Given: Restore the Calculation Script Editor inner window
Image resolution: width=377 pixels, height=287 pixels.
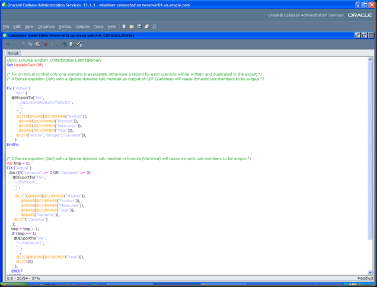Looking at the screenshot, I should click(x=365, y=36).
